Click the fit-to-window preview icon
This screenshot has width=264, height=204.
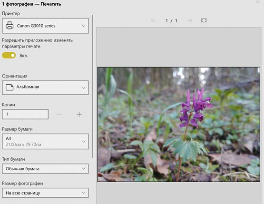tap(204, 20)
